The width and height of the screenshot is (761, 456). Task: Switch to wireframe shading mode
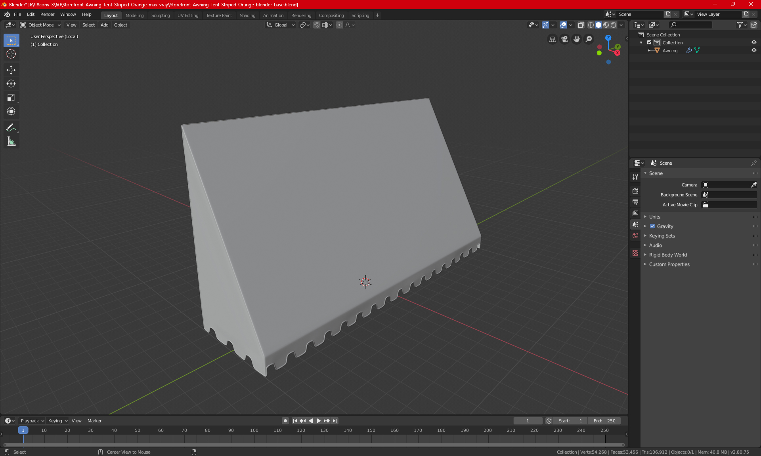pyautogui.click(x=591, y=25)
